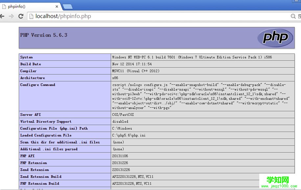Click the cscript /nologo configure.js value

[201, 96]
